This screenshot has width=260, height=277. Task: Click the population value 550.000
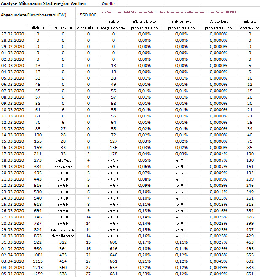coord(88,15)
